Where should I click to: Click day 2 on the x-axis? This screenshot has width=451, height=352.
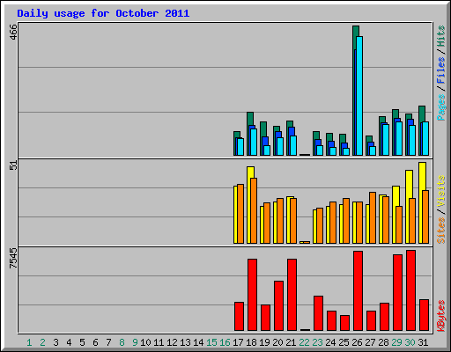tap(42, 342)
